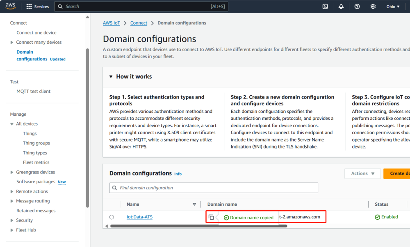Open Fleet metrics in the sidebar
This screenshot has height=247, width=410.
point(36,162)
